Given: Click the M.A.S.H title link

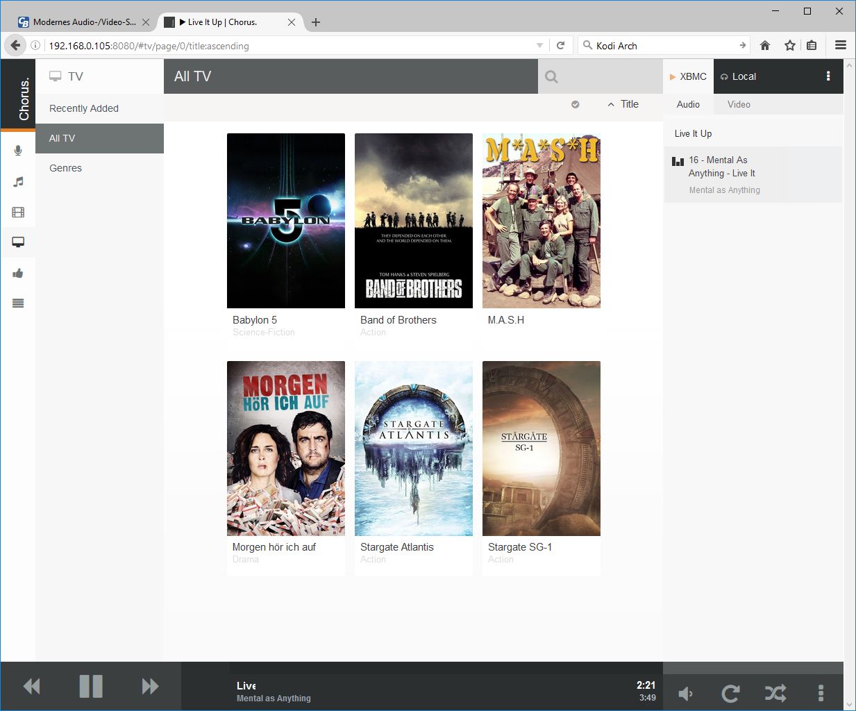Looking at the screenshot, I should [506, 320].
